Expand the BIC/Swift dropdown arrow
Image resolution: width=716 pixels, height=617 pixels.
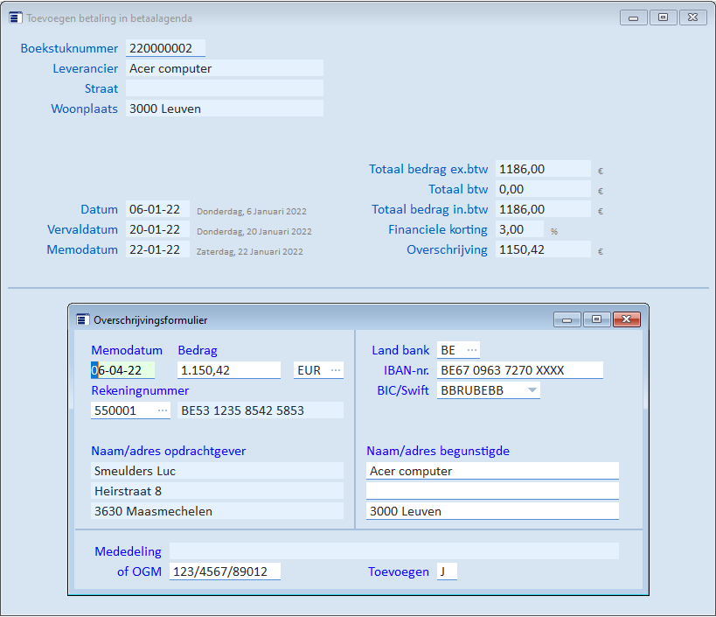(532, 390)
